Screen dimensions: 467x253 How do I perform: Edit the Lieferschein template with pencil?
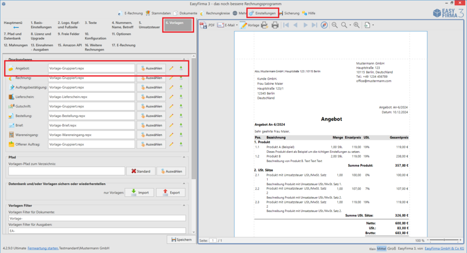(x=171, y=97)
